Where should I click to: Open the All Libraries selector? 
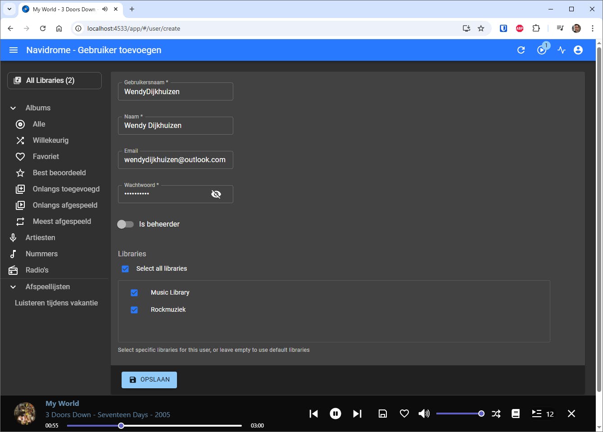54,81
